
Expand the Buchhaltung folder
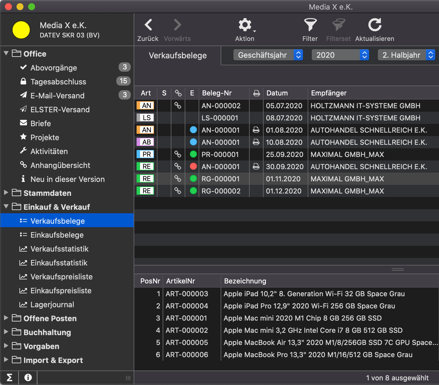(6, 332)
